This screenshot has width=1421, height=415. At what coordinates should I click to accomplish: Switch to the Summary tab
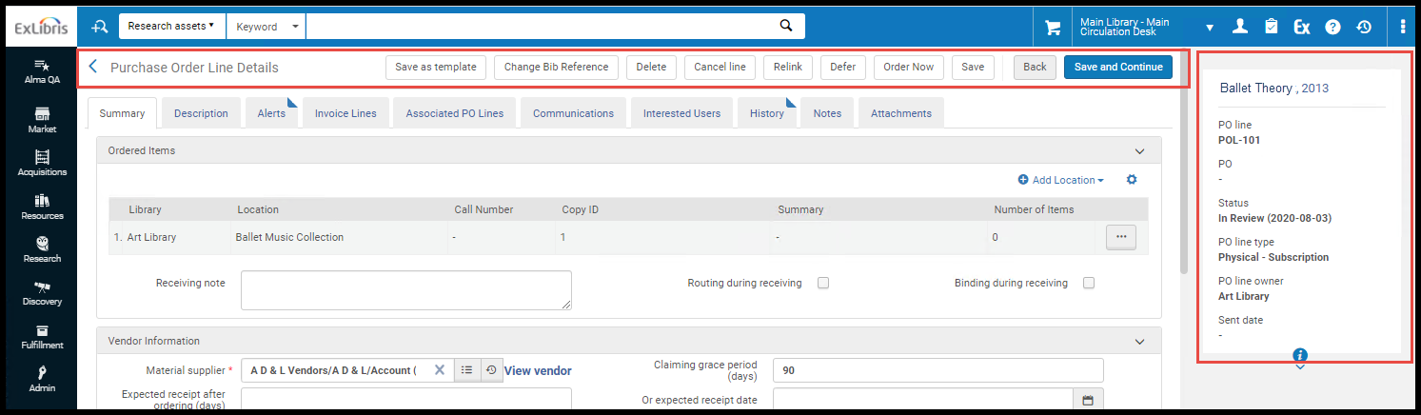[122, 113]
